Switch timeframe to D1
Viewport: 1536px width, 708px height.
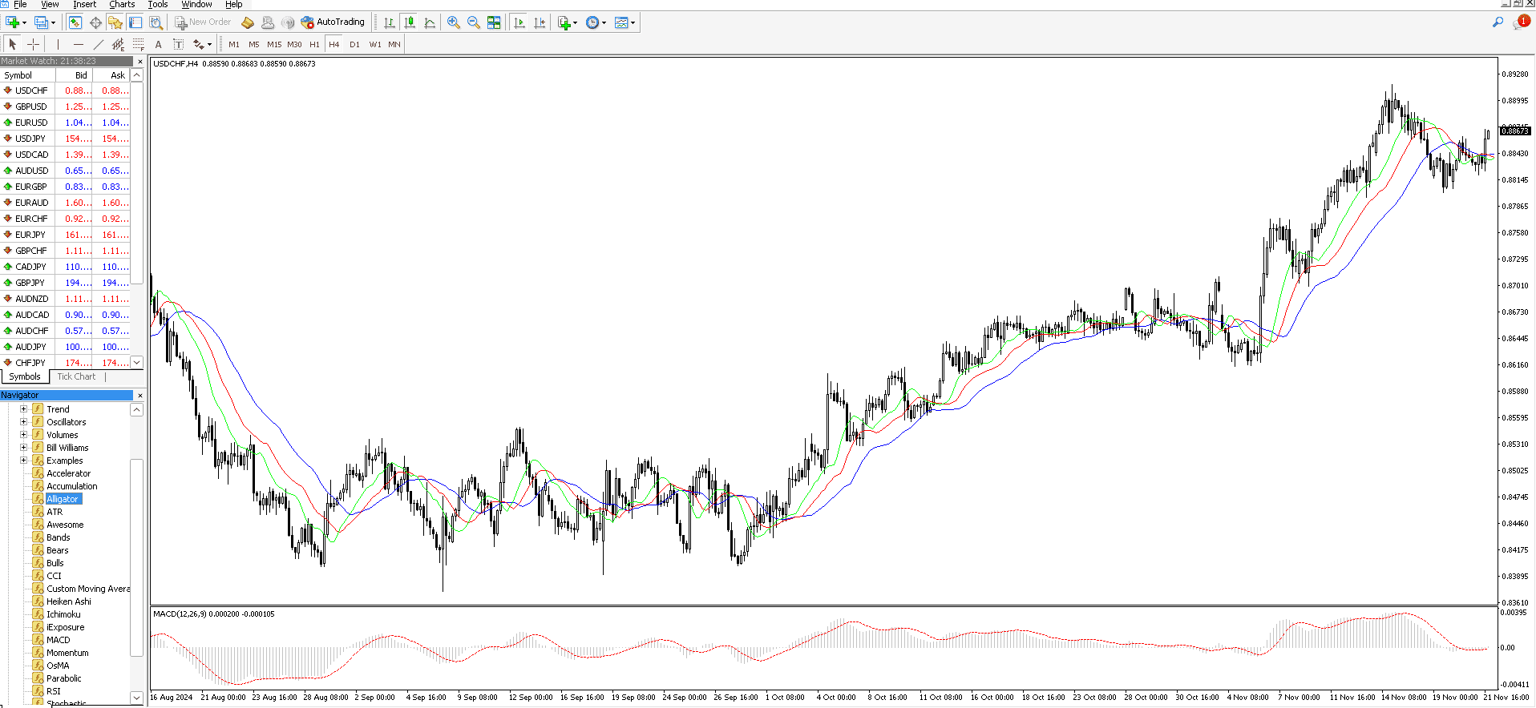(x=354, y=44)
